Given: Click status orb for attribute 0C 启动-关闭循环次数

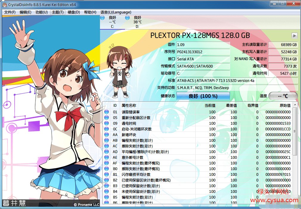Looking at the screenshot, I should point(106,129).
